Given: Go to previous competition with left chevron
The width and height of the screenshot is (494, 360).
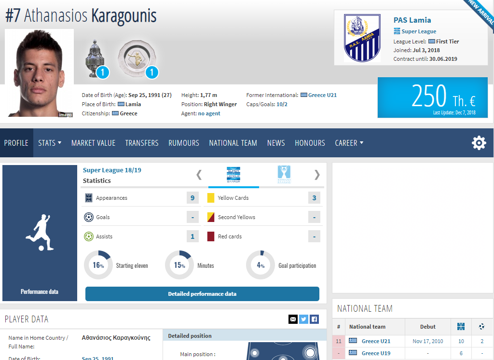Looking at the screenshot, I should coord(199,175).
